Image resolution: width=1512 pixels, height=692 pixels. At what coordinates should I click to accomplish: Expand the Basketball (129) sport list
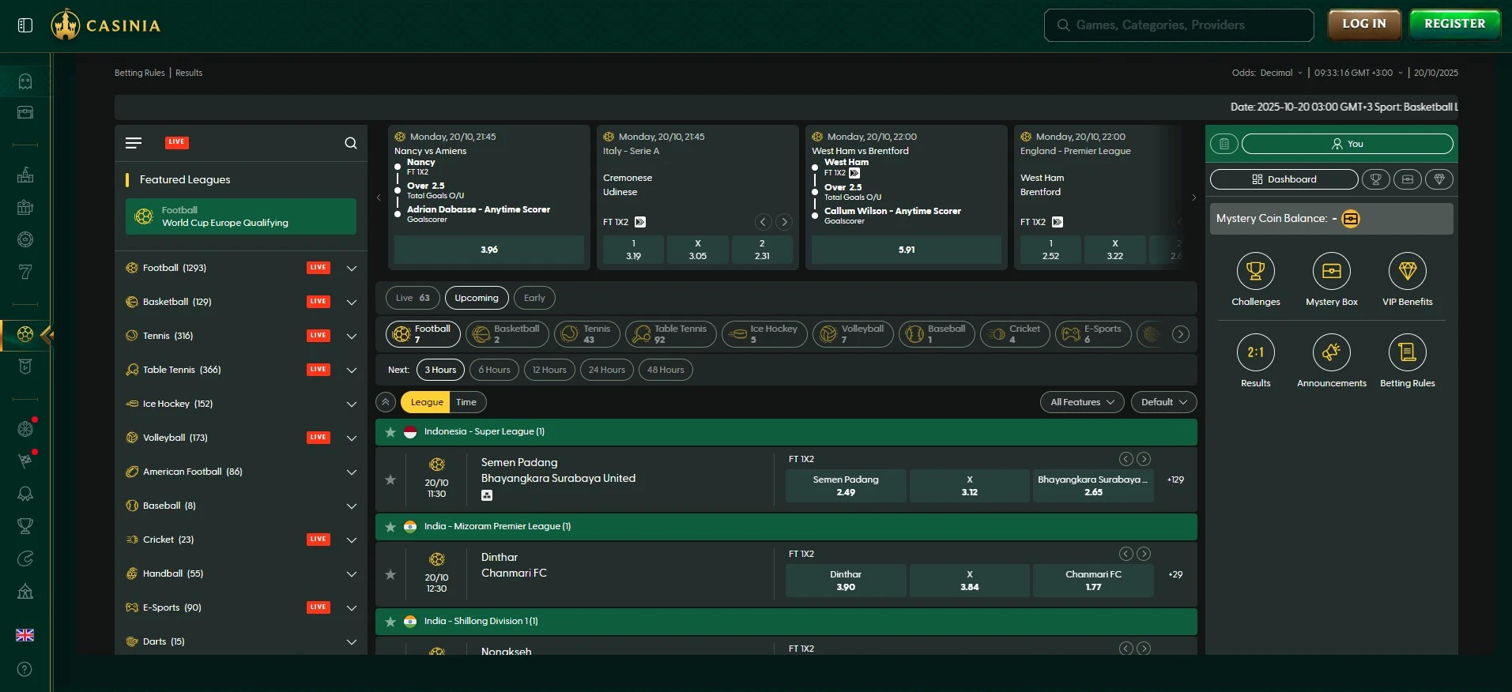coord(352,302)
